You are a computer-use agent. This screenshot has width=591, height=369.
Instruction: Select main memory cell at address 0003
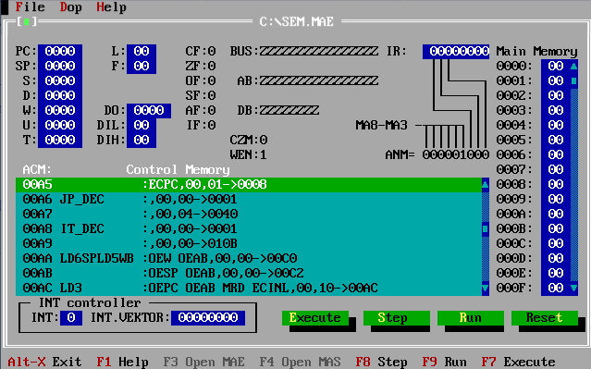pyautogui.click(x=556, y=110)
